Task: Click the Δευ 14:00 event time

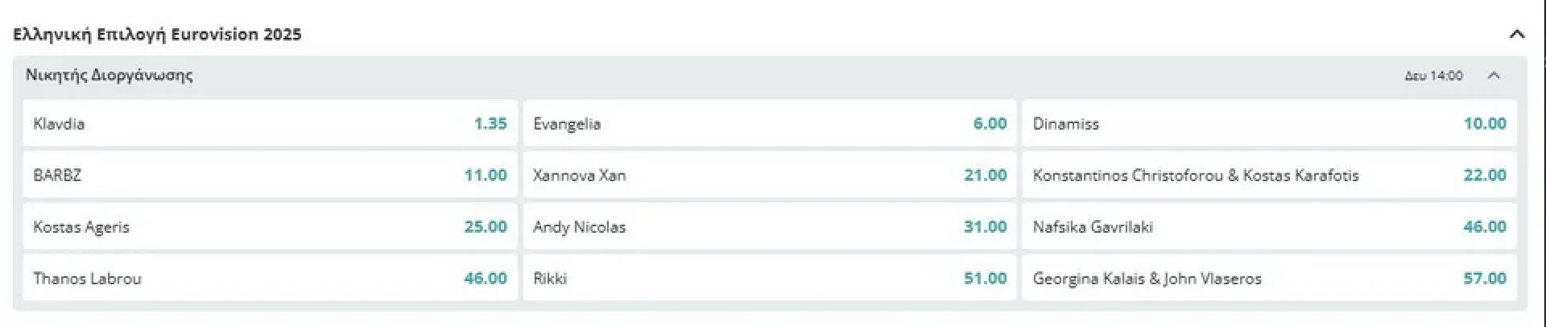Action: point(1433,76)
